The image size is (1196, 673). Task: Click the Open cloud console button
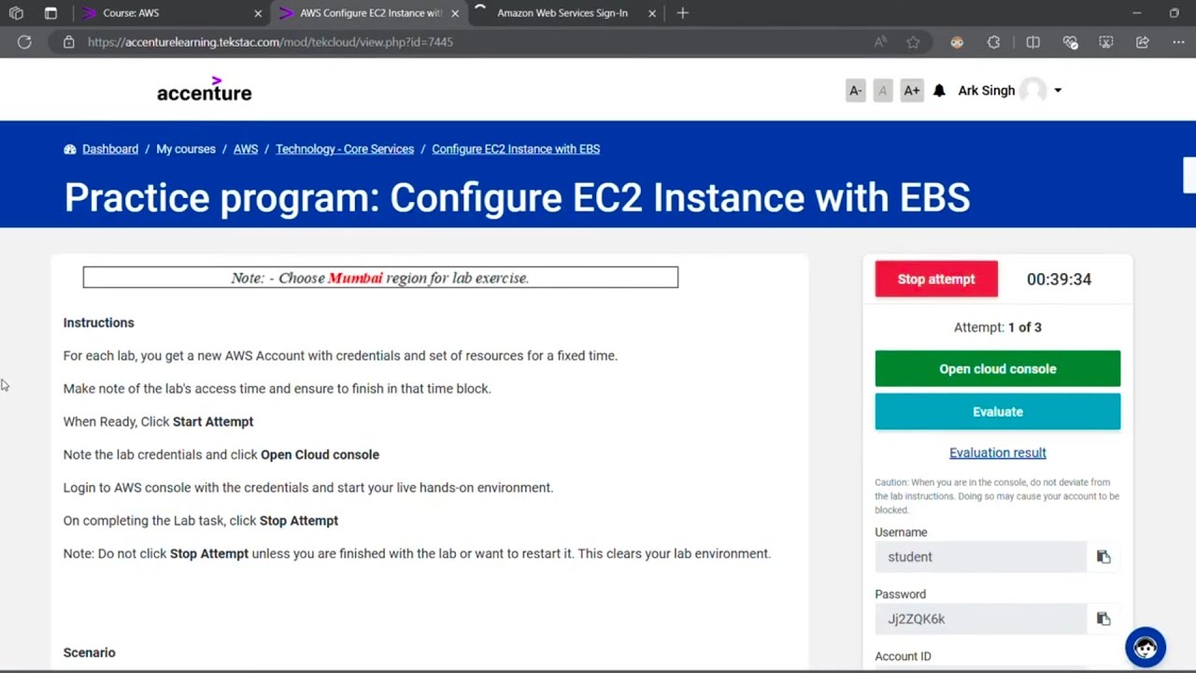coord(997,368)
